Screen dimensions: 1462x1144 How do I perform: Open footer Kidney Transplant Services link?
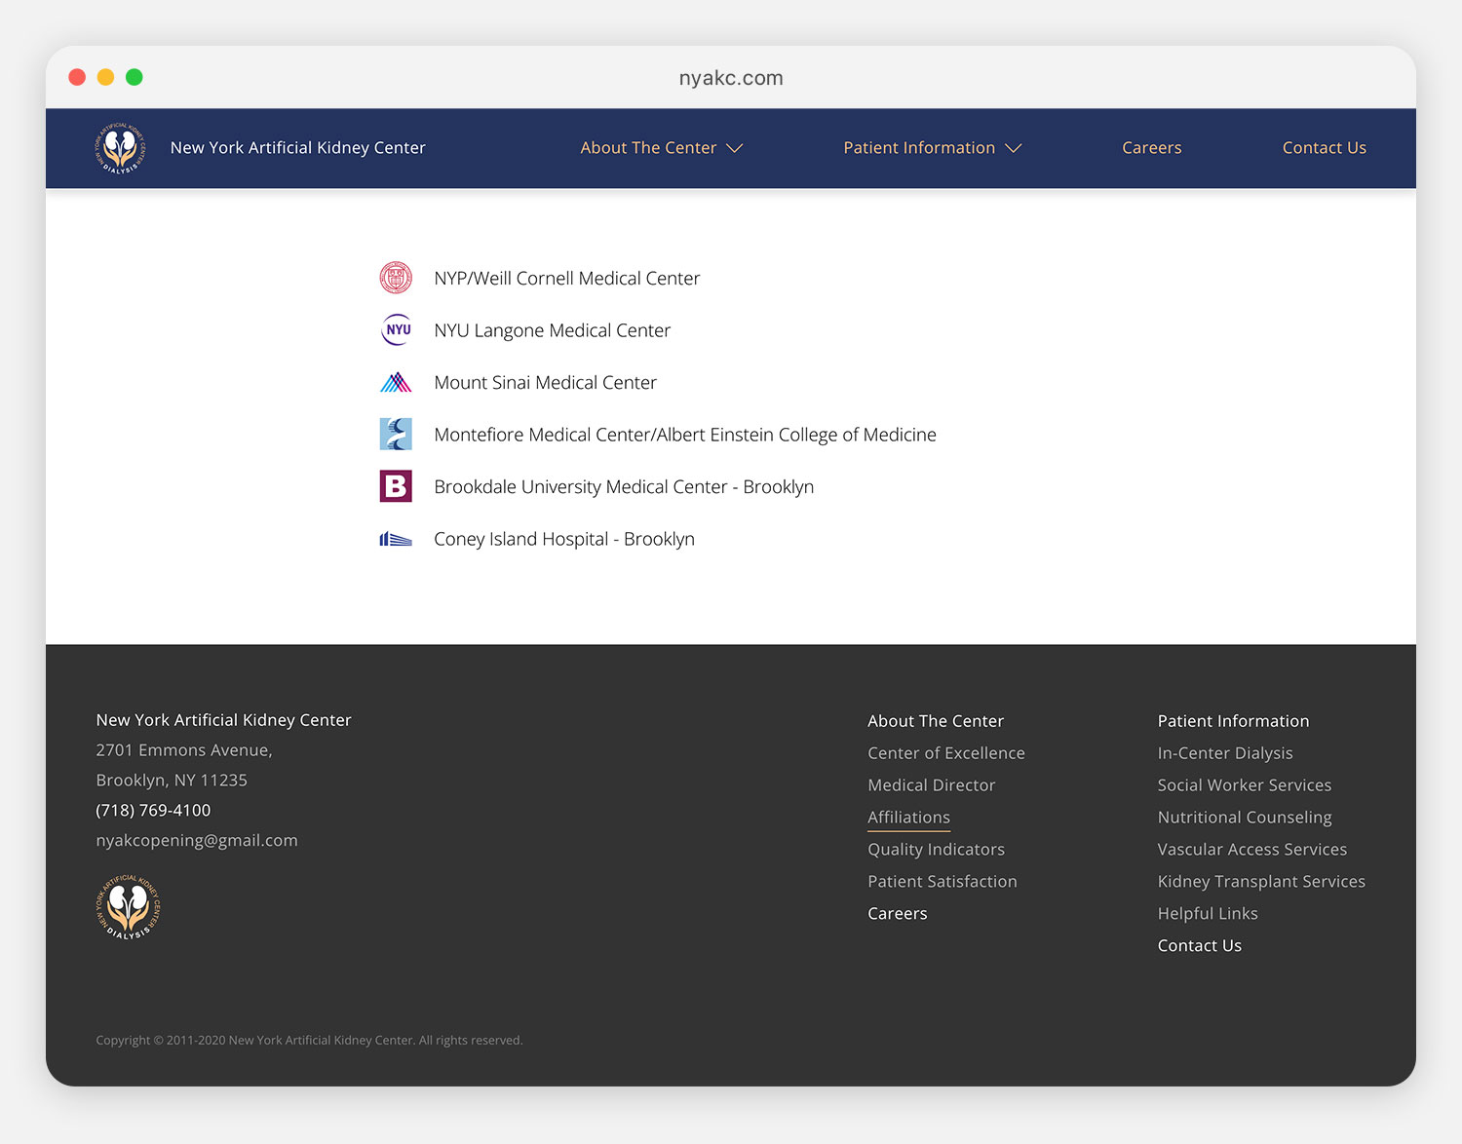(1260, 882)
